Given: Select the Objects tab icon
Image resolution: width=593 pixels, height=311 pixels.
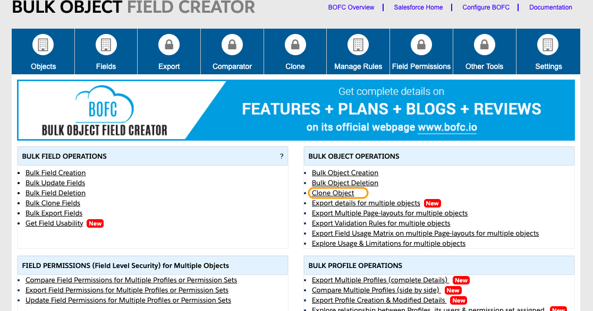Looking at the screenshot, I should pyautogui.click(x=43, y=45).
